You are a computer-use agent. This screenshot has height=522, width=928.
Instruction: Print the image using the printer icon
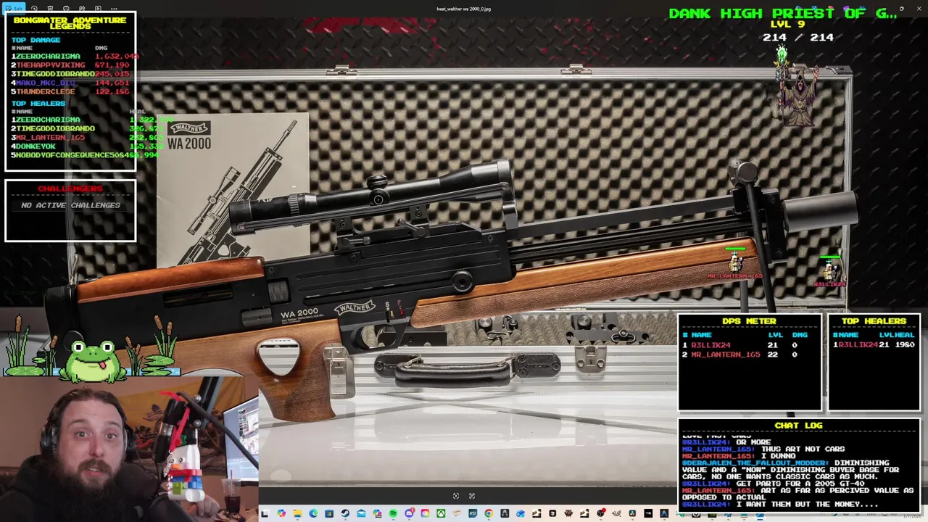(66, 8)
